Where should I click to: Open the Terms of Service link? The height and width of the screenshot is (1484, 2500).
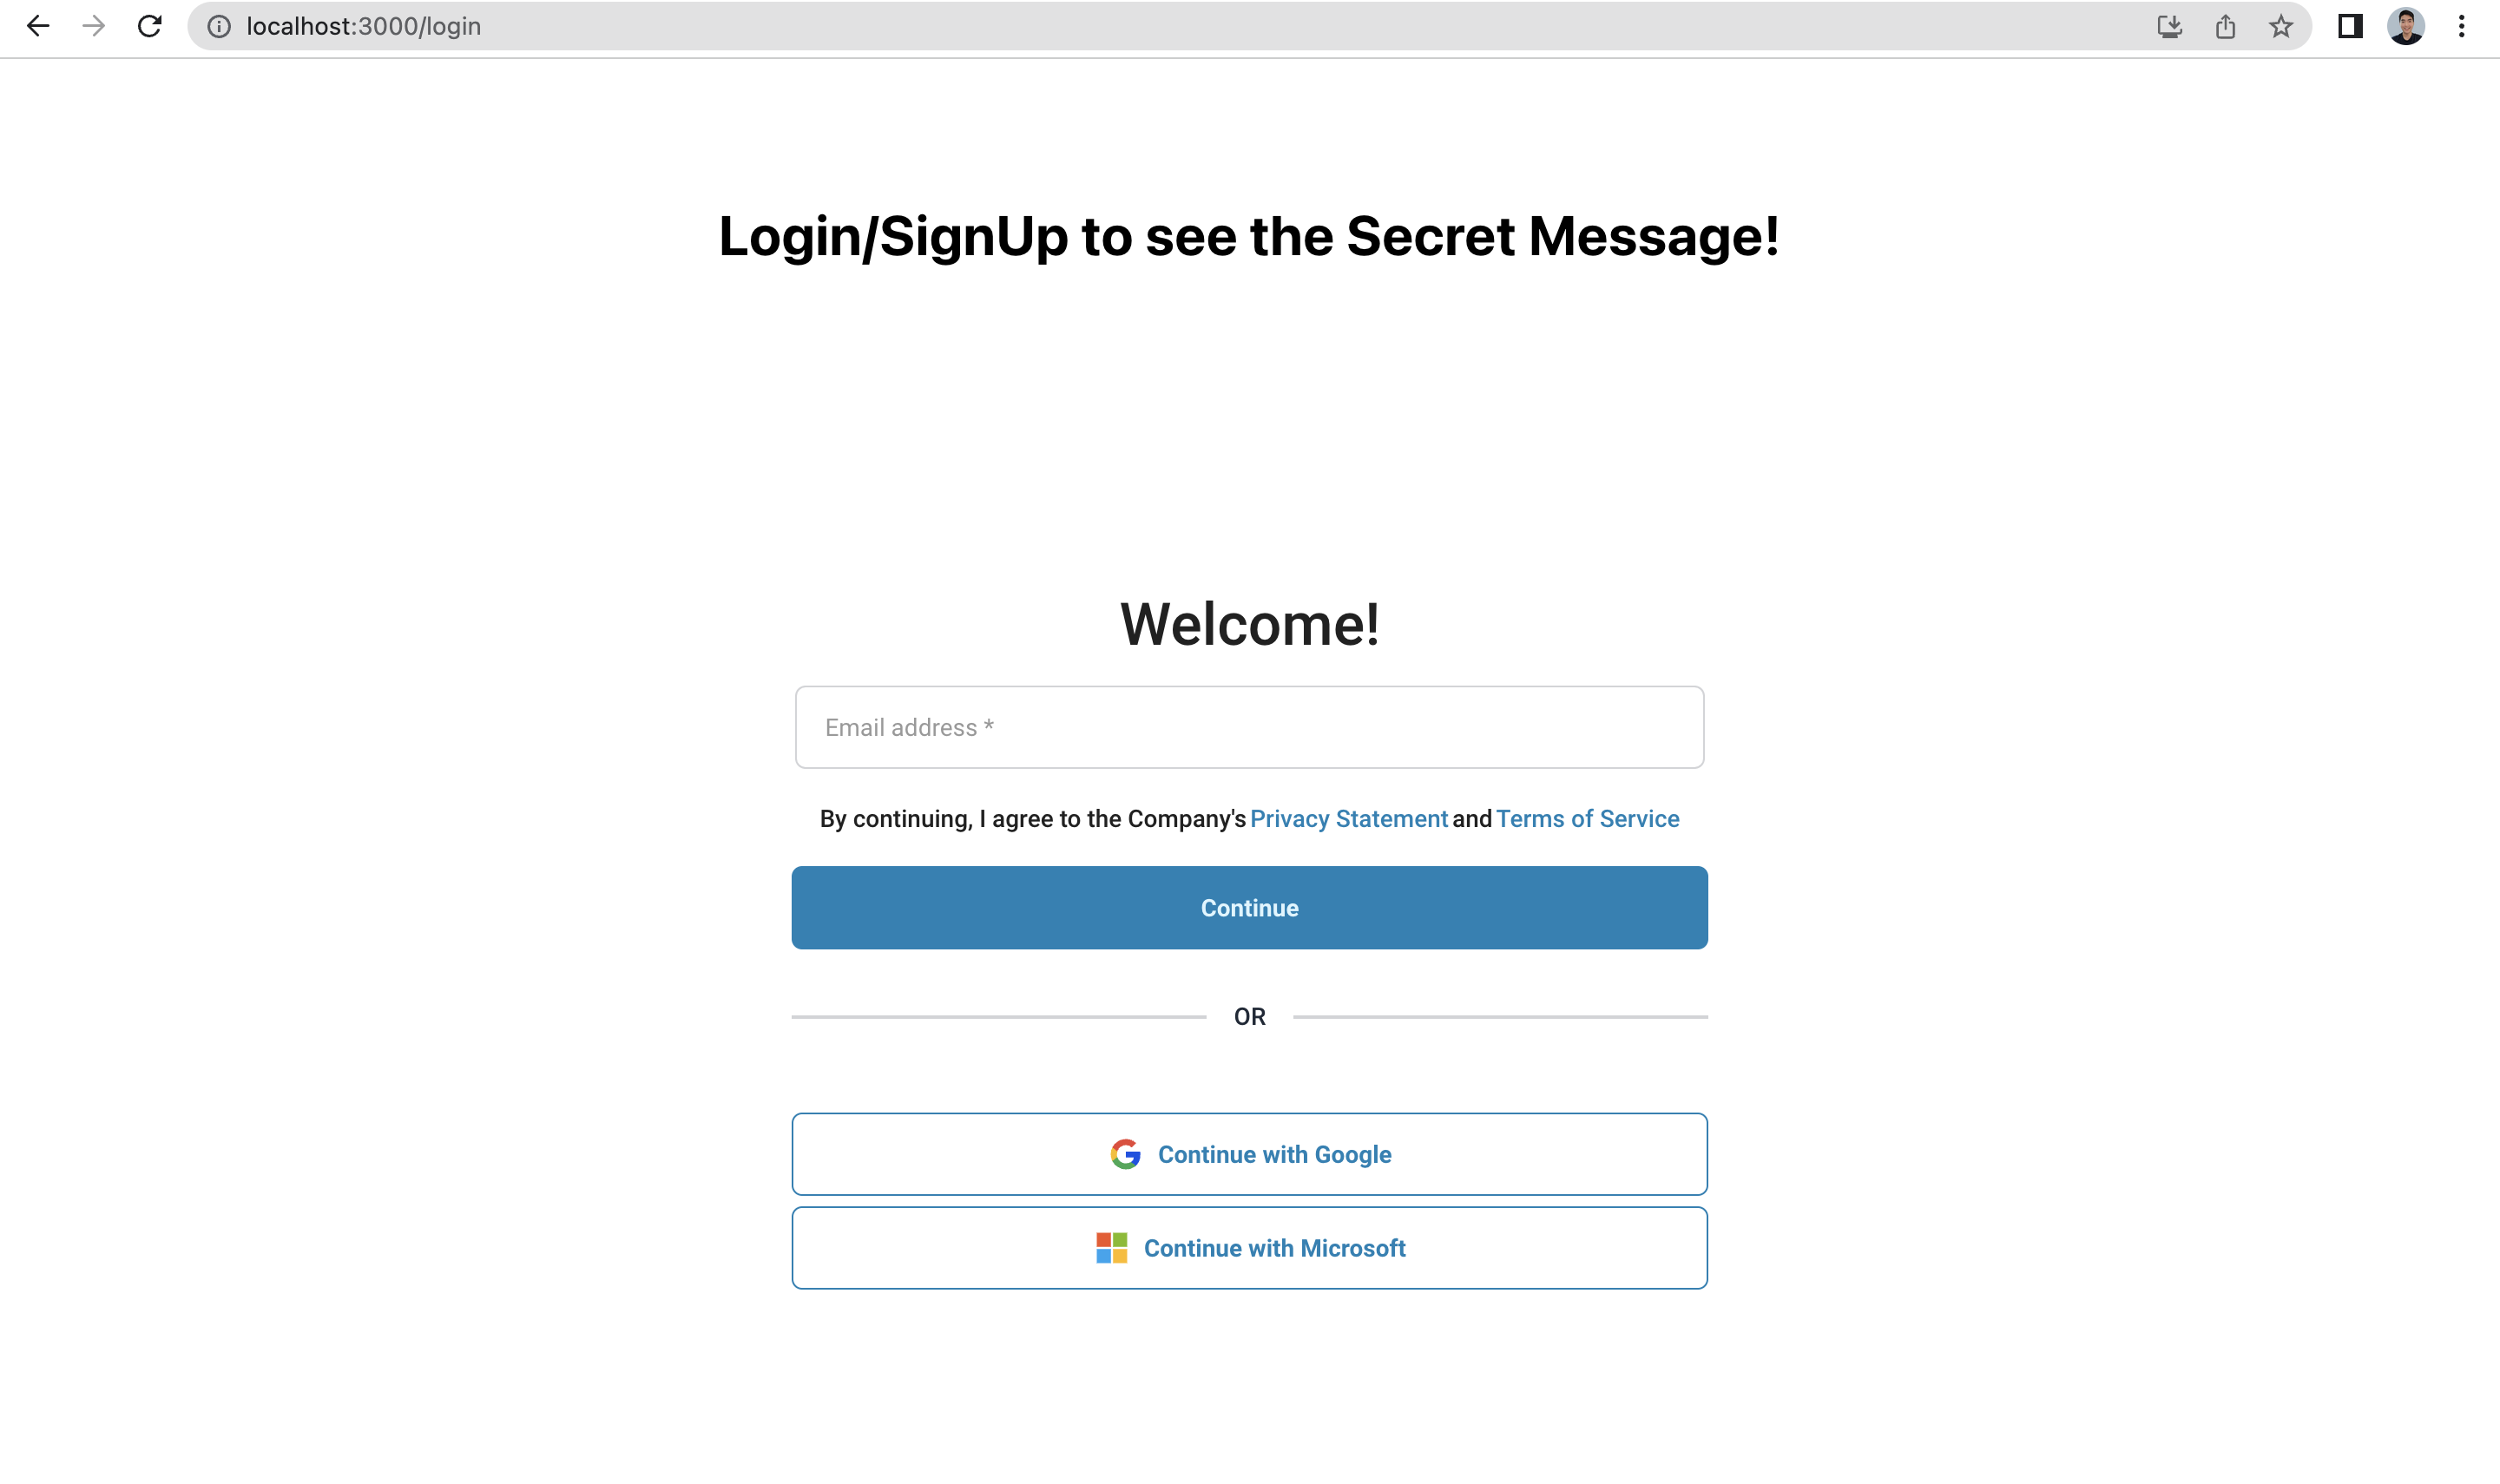1587,819
